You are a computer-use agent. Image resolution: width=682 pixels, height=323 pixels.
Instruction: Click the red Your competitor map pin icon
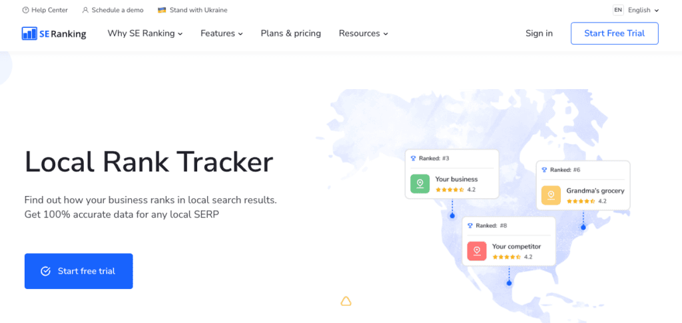coord(476,251)
